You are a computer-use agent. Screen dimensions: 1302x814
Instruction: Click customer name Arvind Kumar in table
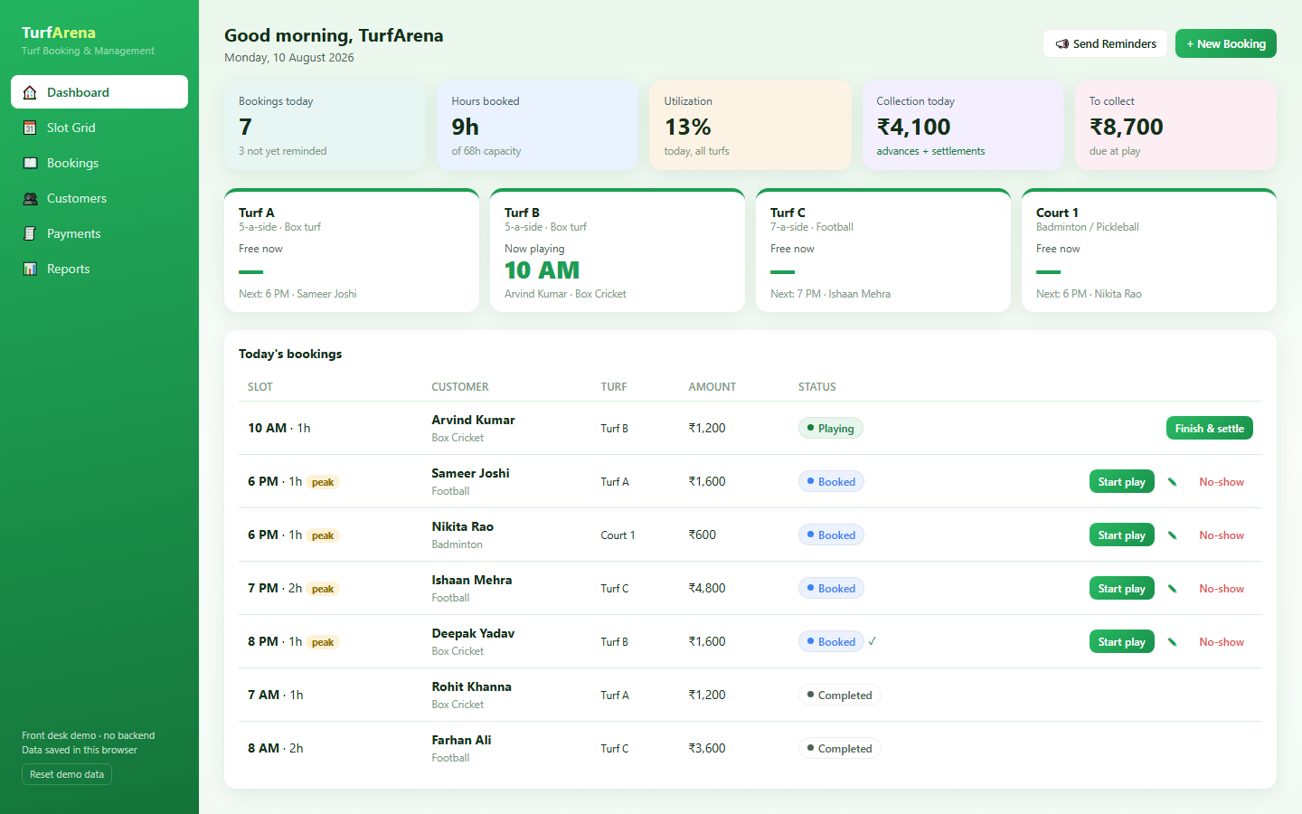coord(473,420)
